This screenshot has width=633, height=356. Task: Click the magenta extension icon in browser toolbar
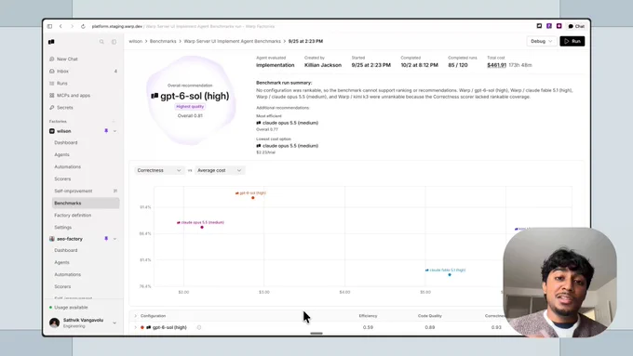[559, 26]
